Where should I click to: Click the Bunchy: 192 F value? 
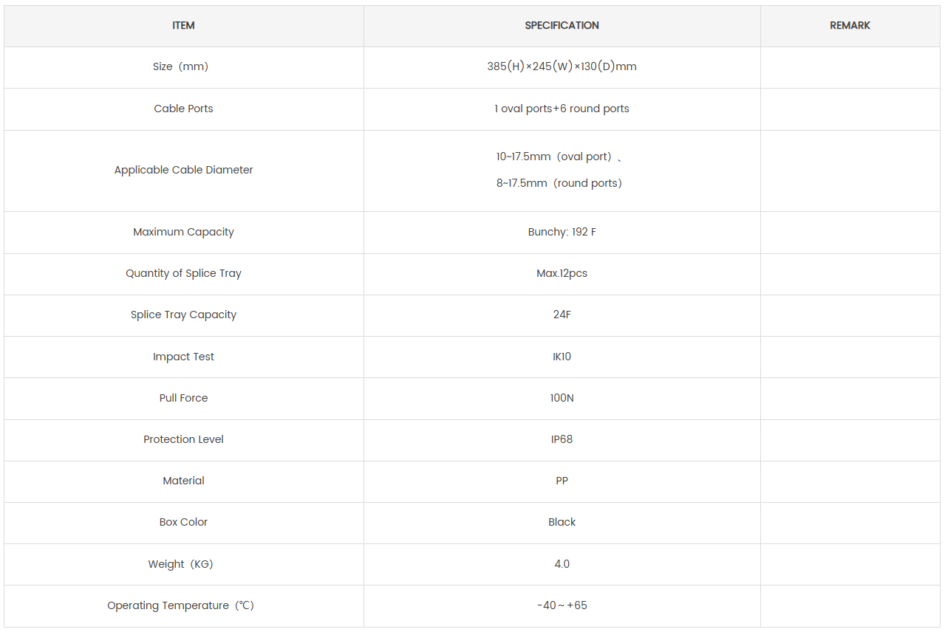coord(562,232)
